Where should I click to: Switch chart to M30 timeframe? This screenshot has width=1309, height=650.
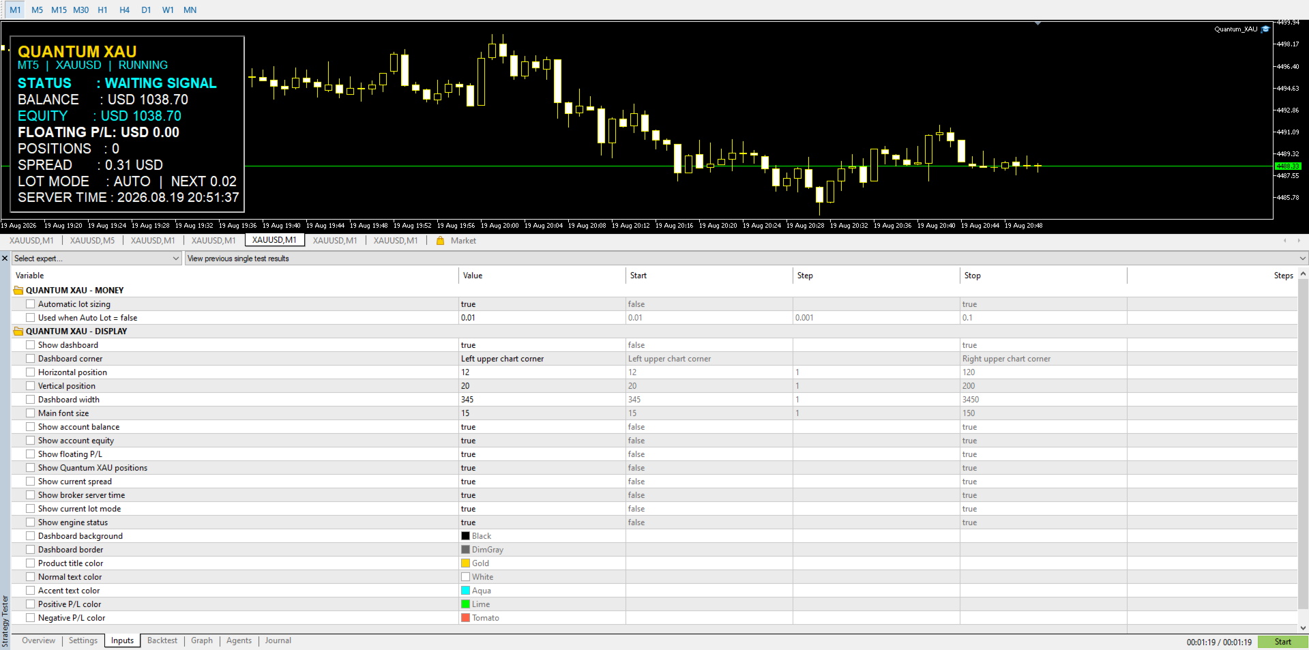(x=81, y=10)
